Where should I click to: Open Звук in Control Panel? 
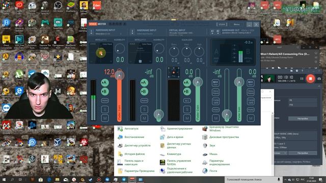click(209, 145)
